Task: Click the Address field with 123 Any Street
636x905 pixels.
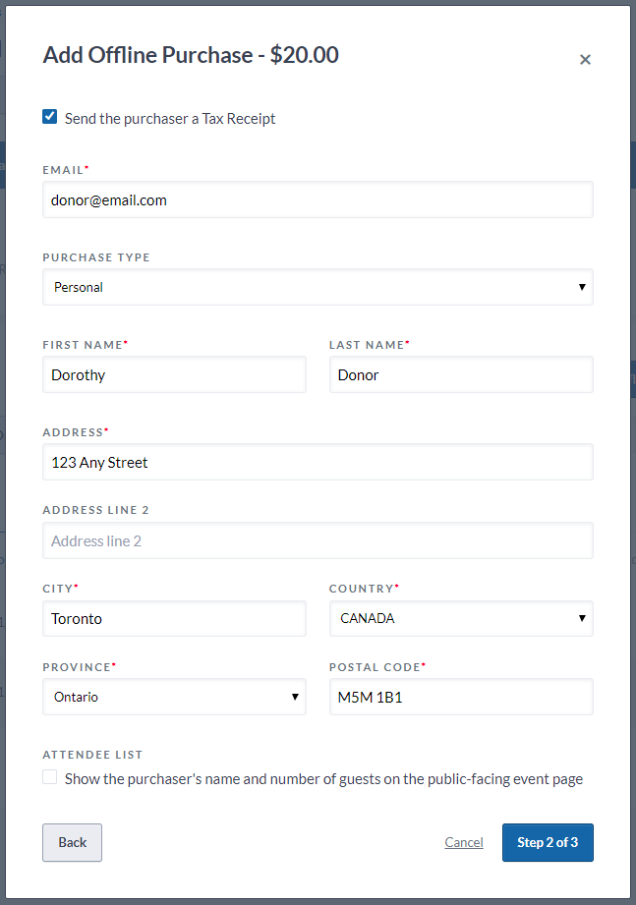Action: (317, 462)
